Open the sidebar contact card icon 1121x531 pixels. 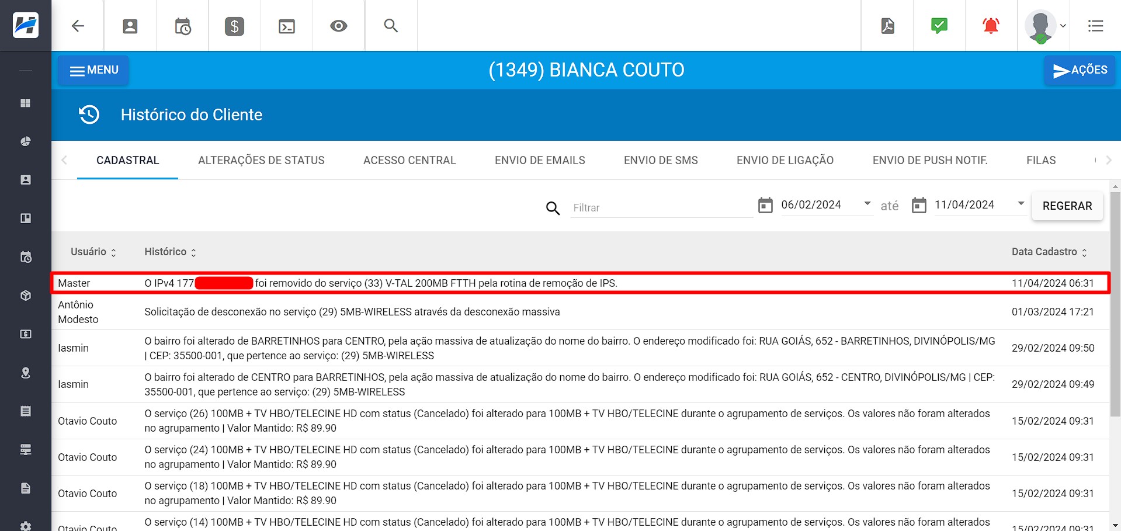pos(26,180)
